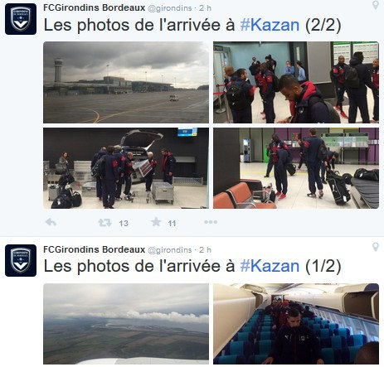Image resolution: width=384 pixels, height=367 pixels.
Task: Open the FCGirondins Bordeaux name on the first tweet
Action: click(x=95, y=7)
